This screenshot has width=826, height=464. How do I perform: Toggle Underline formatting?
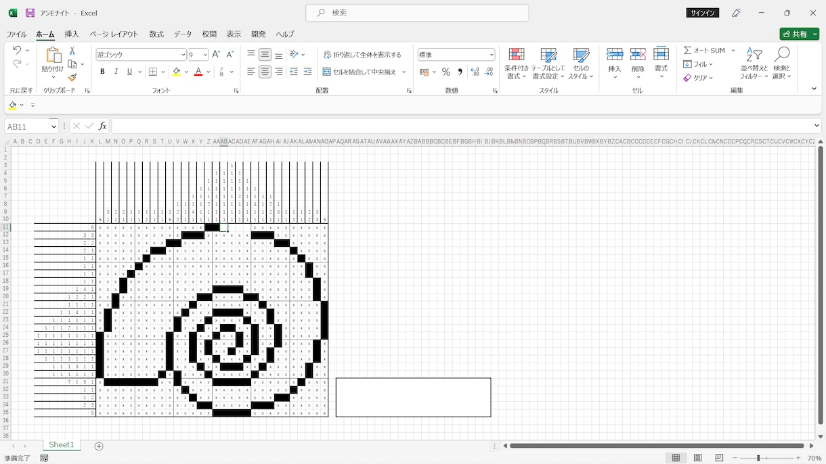coord(130,72)
